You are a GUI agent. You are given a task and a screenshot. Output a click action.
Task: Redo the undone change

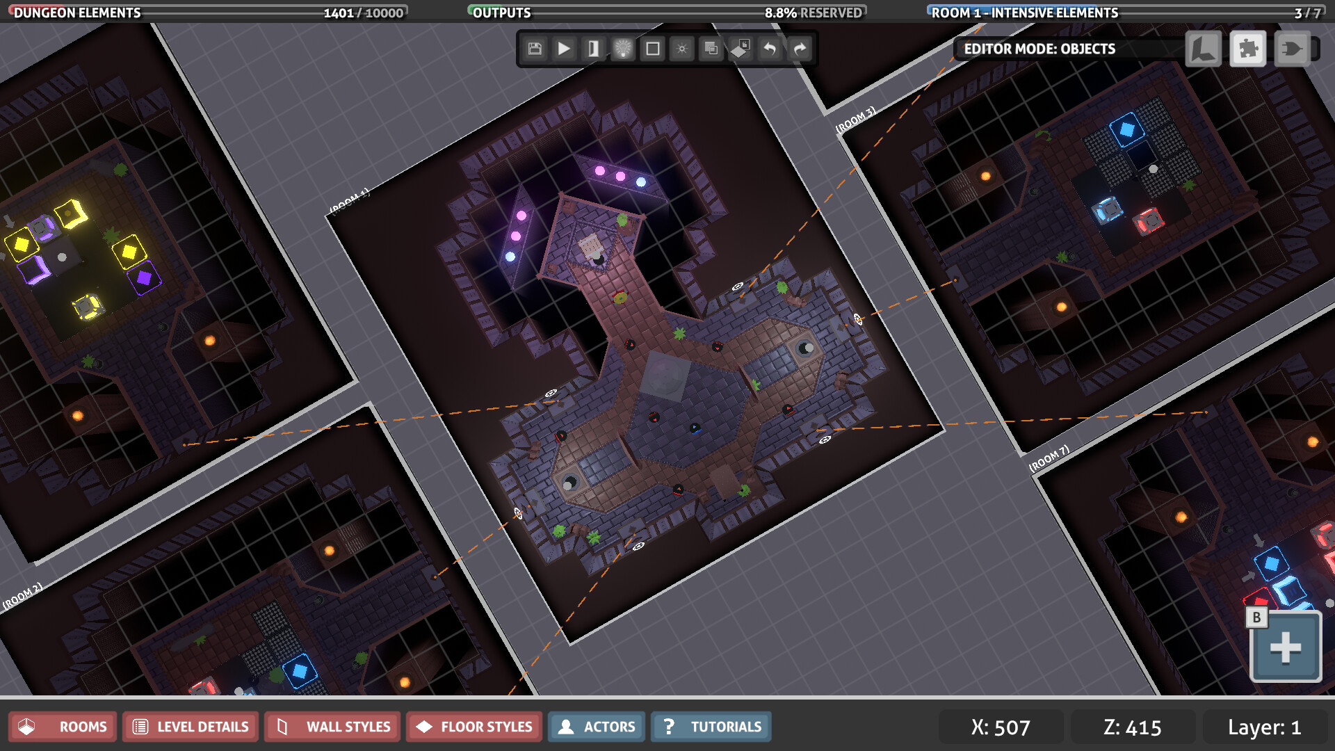click(800, 49)
